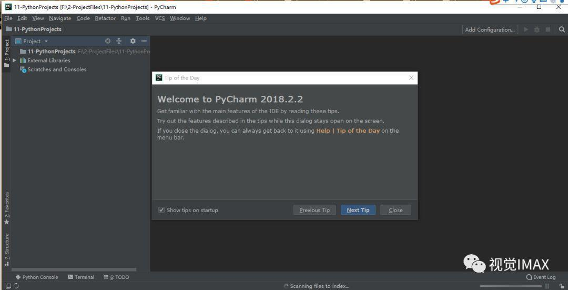This screenshot has width=568, height=290.
Task: Open the View menu
Action: [x=38, y=18]
